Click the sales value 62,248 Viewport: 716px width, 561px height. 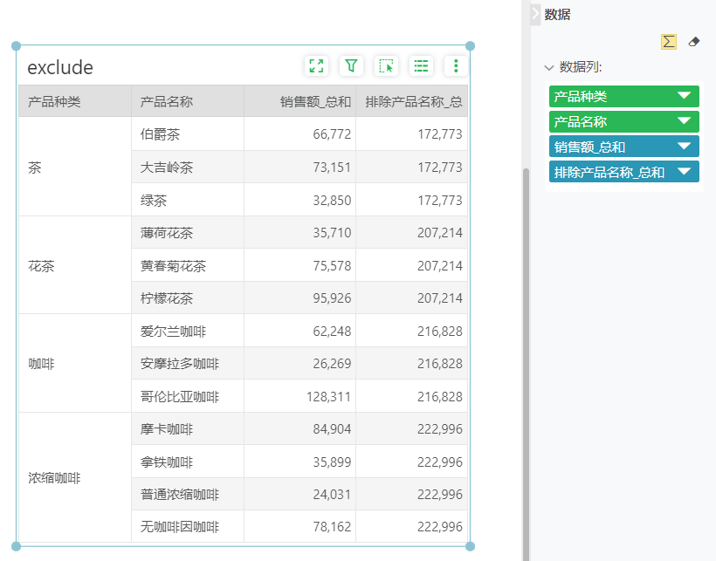[332, 331]
